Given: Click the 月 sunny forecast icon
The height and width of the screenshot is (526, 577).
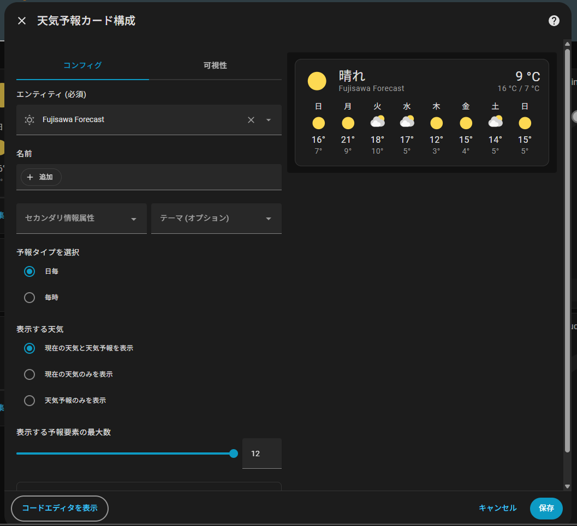Looking at the screenshot, I should point(348,123).
